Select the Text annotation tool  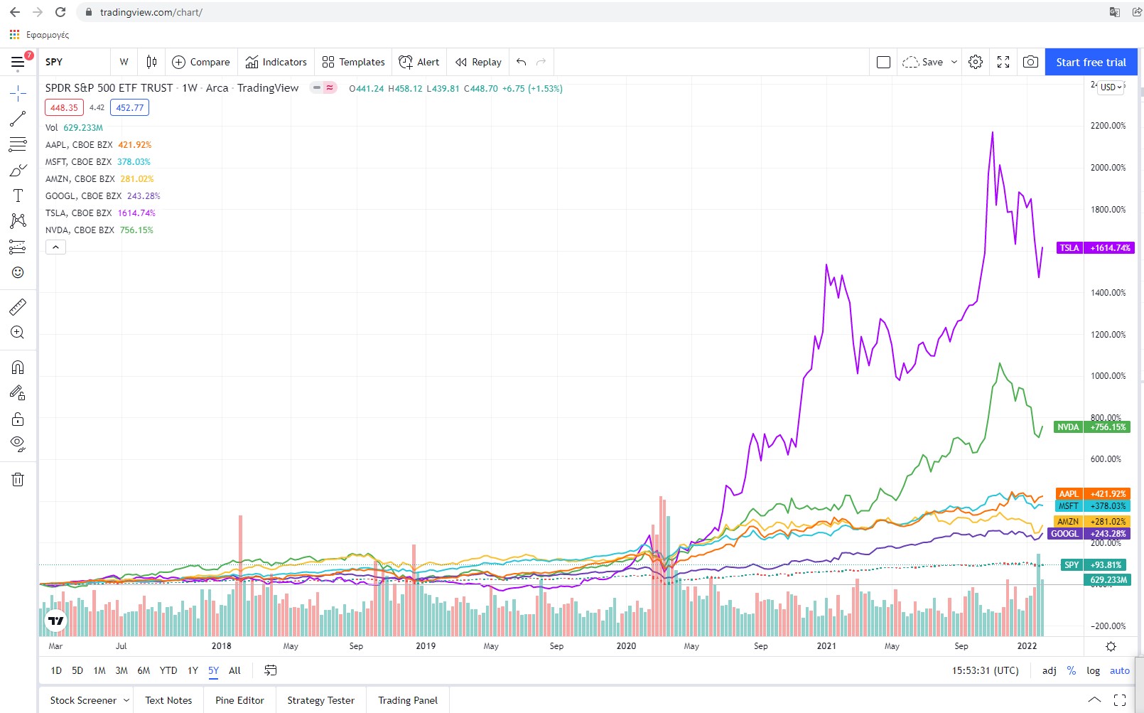[18, 195]
